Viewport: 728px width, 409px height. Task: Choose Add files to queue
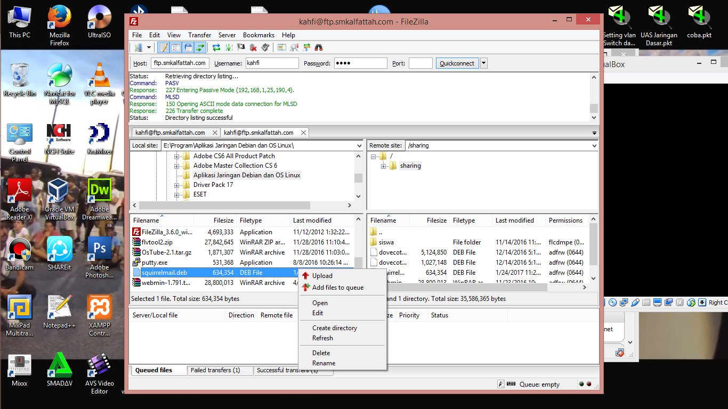[x=342, y=288]
